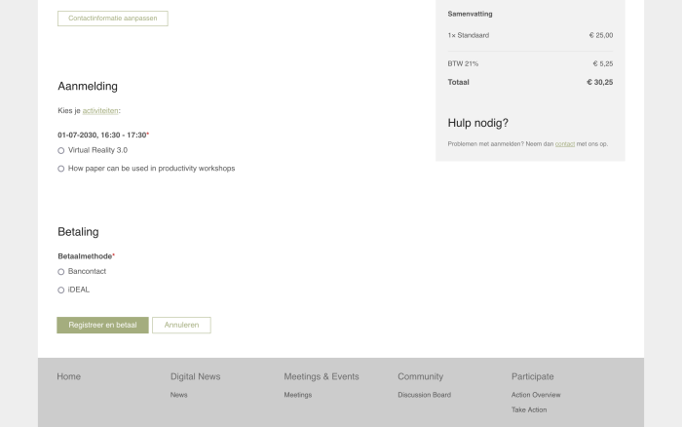Open the activiteiten link
The image size is (682, 427).
click(x=99, y=111)
